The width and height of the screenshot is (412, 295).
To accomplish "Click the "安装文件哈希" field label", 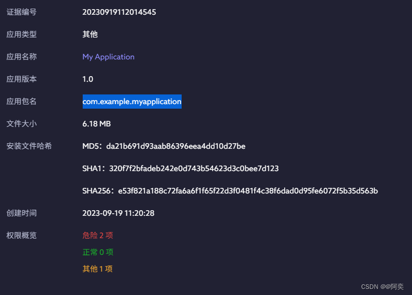I will pos(27,146).
